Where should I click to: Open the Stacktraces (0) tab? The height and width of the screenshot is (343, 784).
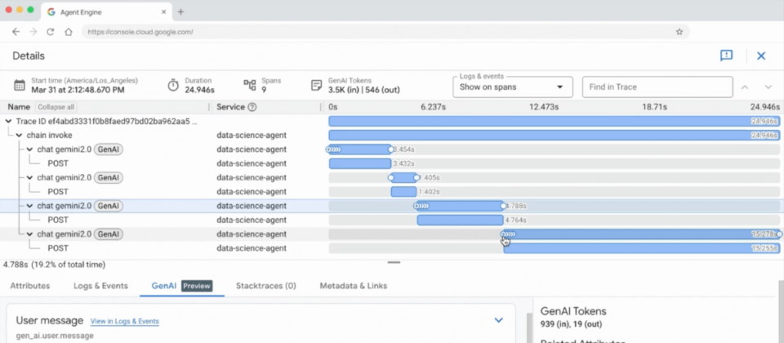[x=266, y=286]
